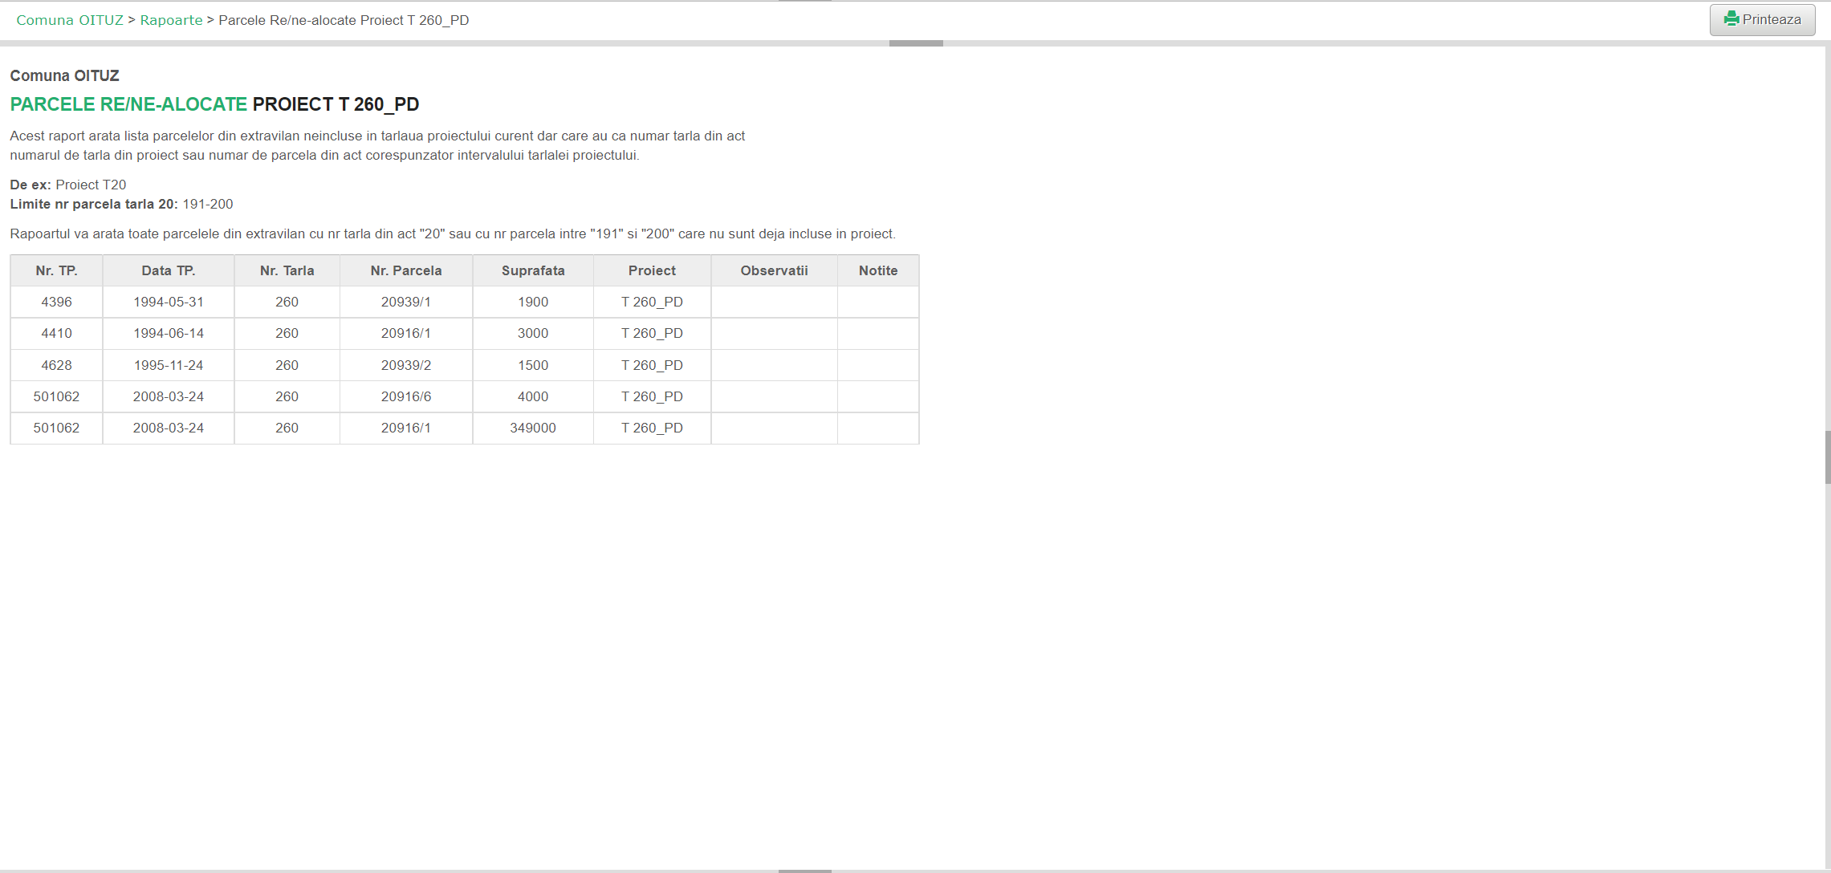This screenshot has height=873, width=1831.
Task: Click the Notite column header
Action: [x=878, y=271]
